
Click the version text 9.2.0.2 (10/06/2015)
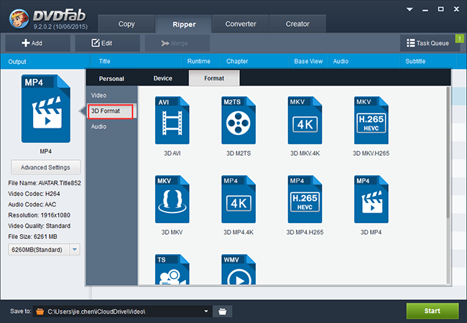60,27
